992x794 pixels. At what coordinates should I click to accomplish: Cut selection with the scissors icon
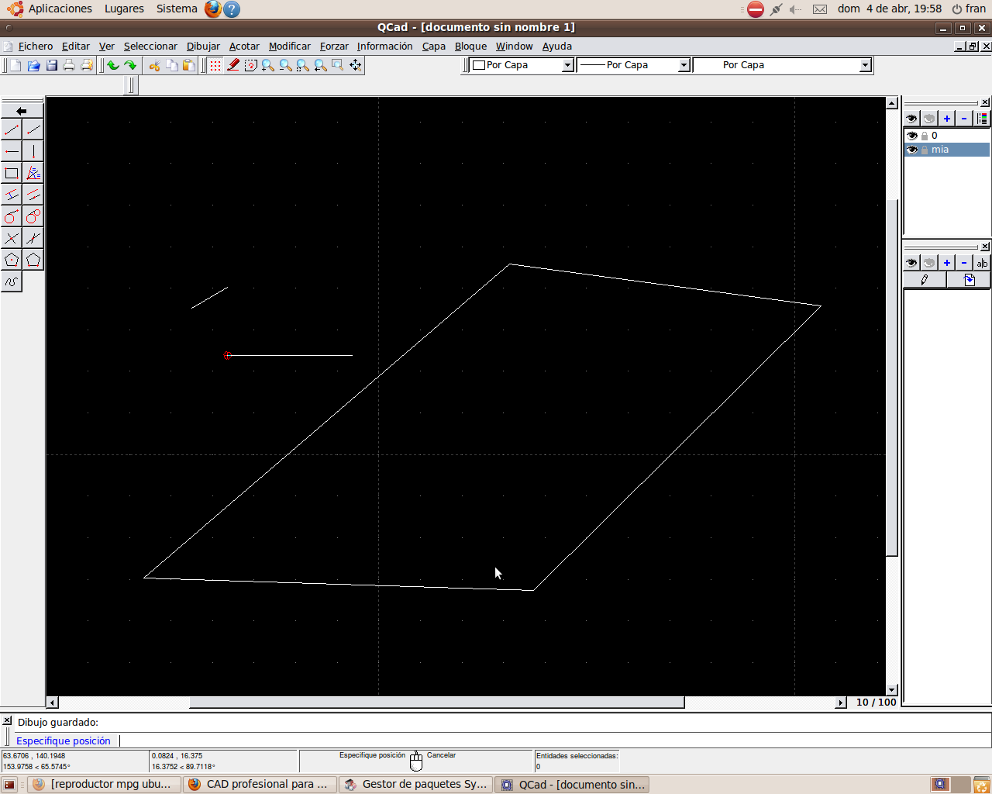154,65
